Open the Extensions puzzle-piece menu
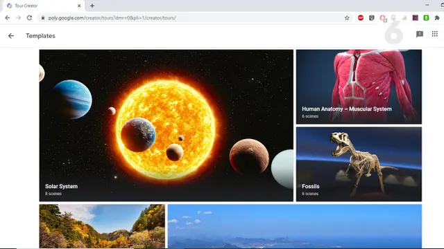Viewport: 444px width, 249px height. click(x=437, y=18)
